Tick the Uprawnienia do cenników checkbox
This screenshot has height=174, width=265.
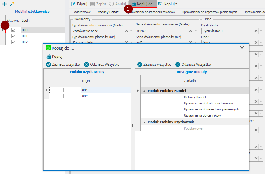pyautogui.click(x=162, y=115)
